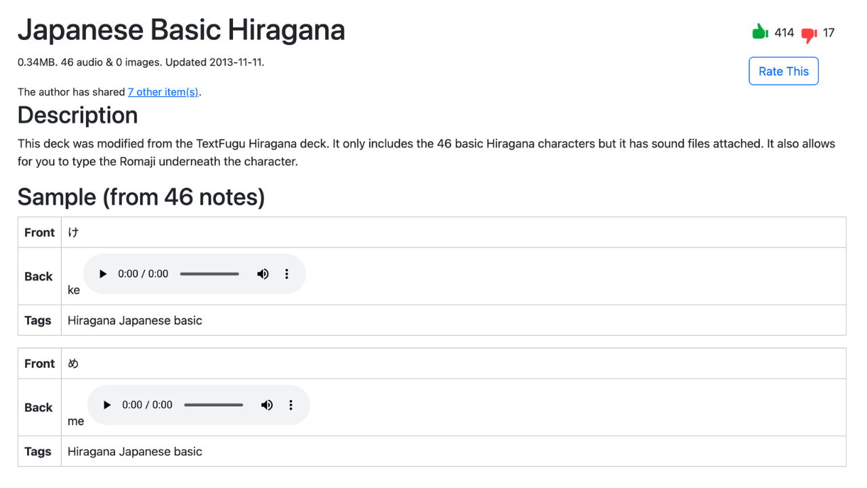Screen dimensions: 867x488
Task: Click the green thumbs-up icon
Action: (760, 32)
